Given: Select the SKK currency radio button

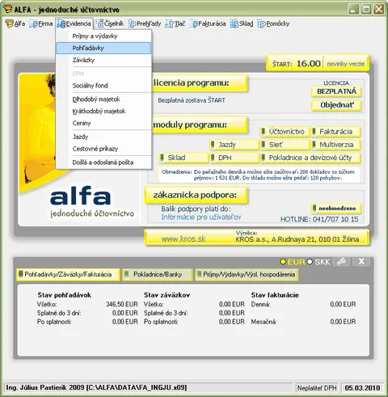Looking at the screenshot, I should pyautogui.click(x=310, y=262).
